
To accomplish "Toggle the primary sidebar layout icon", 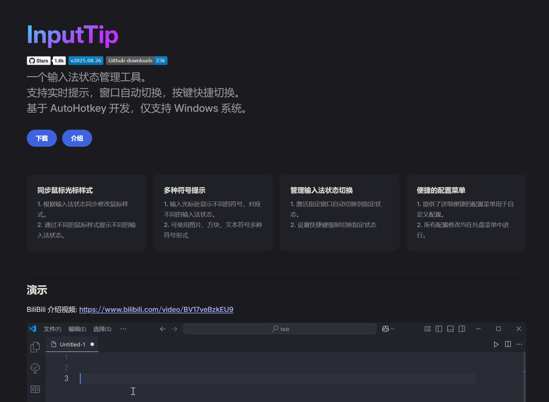I will pyautogui.click(x=439, y=329).
